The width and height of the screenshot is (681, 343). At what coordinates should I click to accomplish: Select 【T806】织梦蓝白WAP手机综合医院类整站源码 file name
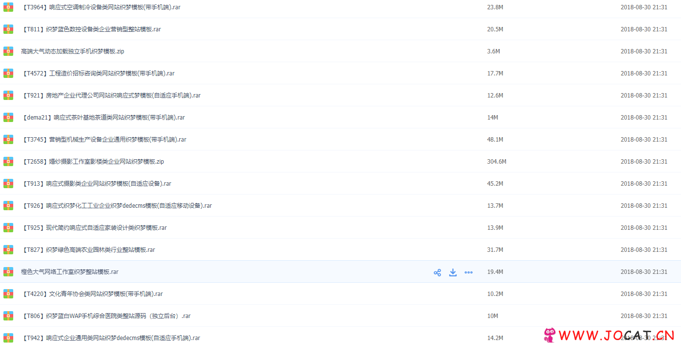coord(106,316)
